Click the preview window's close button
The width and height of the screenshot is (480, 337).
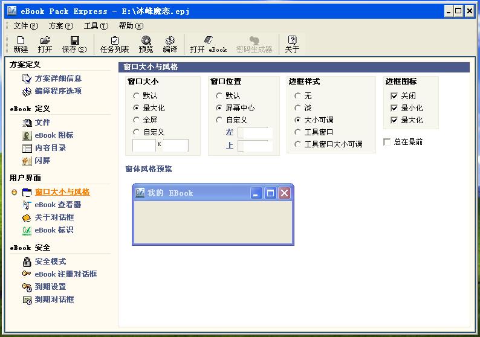[x=284, y=193]
